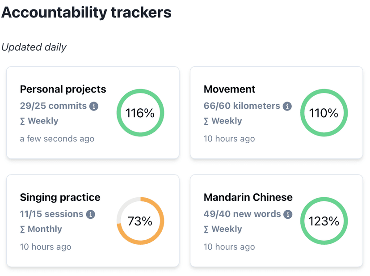Viewport: 370px width, 276px height.
Task: Click the 'a few seconds ago' timestamp
Action: click(57, 139)
